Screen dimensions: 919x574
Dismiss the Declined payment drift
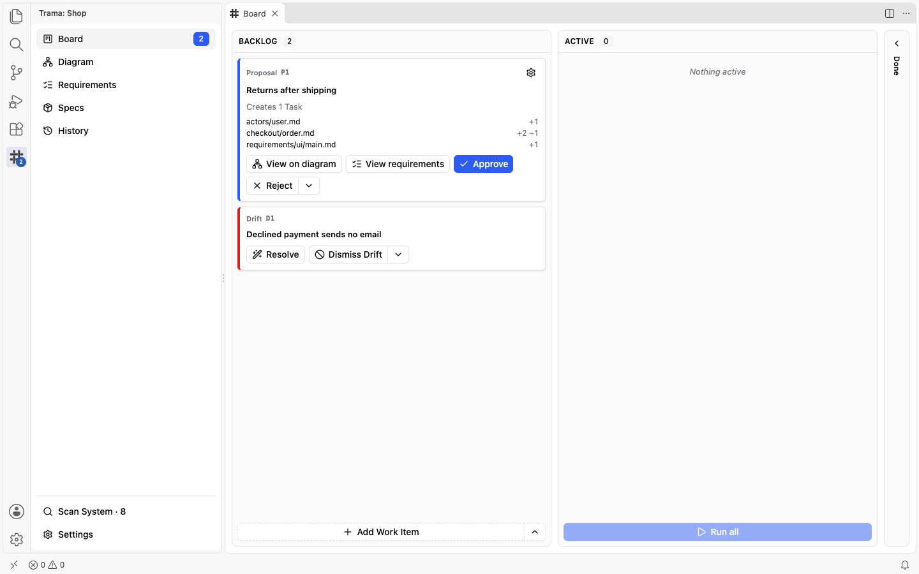pyautogui.click(x=348, y=254)
